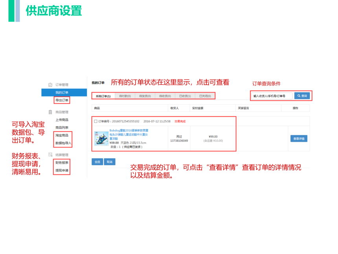Screen dimensions: 338x254
Task: Switch to the 待付款(0) tab
Action: (125, 96)
